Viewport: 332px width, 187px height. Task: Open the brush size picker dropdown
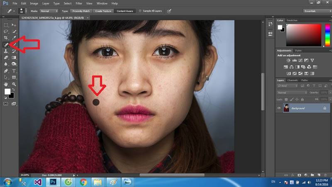click(x=26, y=11)
